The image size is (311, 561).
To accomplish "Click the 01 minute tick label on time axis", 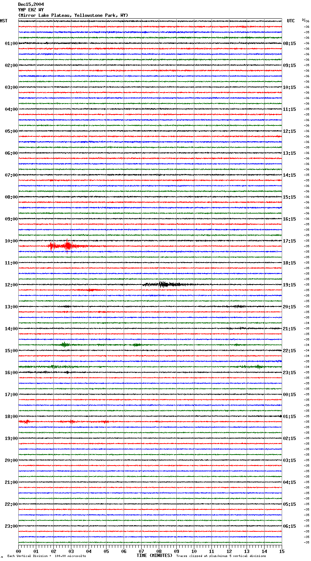I will click(36, 551).
